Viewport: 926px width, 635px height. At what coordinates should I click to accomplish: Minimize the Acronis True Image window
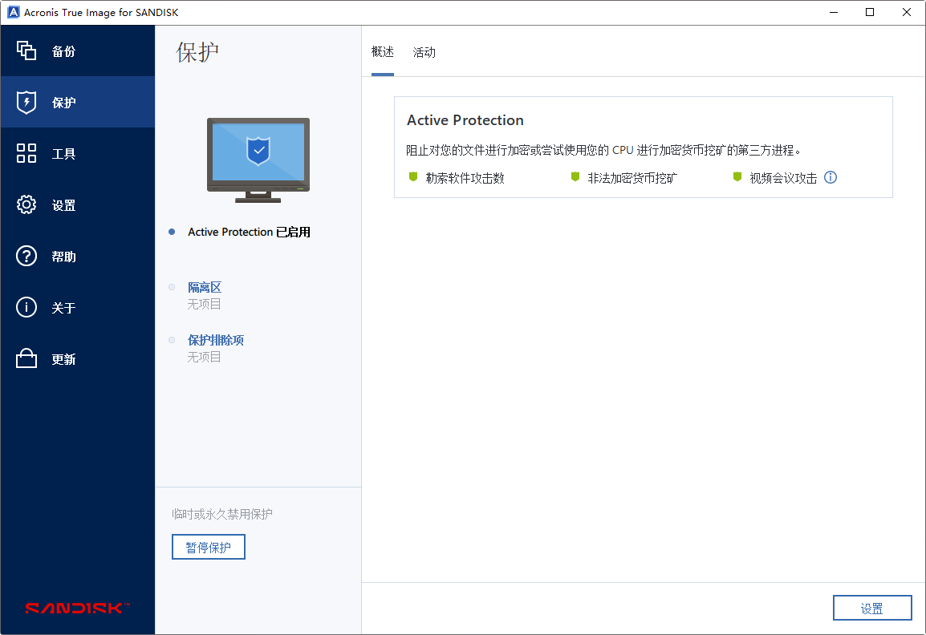pyautogui.click(x=833, y=12)
